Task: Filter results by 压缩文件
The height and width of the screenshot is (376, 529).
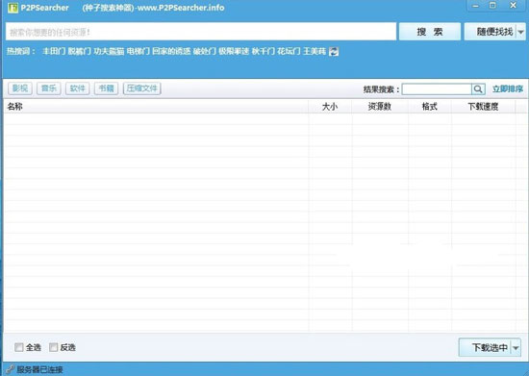Action: pyautogui.click(x=141, y=88)
